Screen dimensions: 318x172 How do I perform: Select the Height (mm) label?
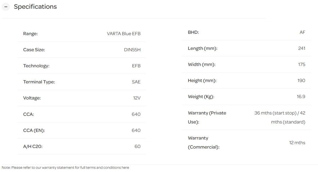(x=202, y=81)
